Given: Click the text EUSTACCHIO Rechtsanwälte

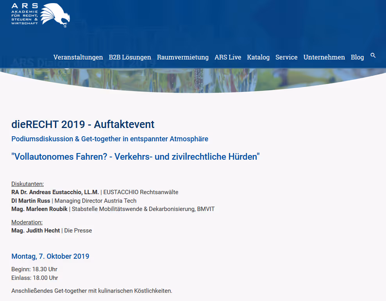Looking at the screenshot, I should [x=141, y=192].
